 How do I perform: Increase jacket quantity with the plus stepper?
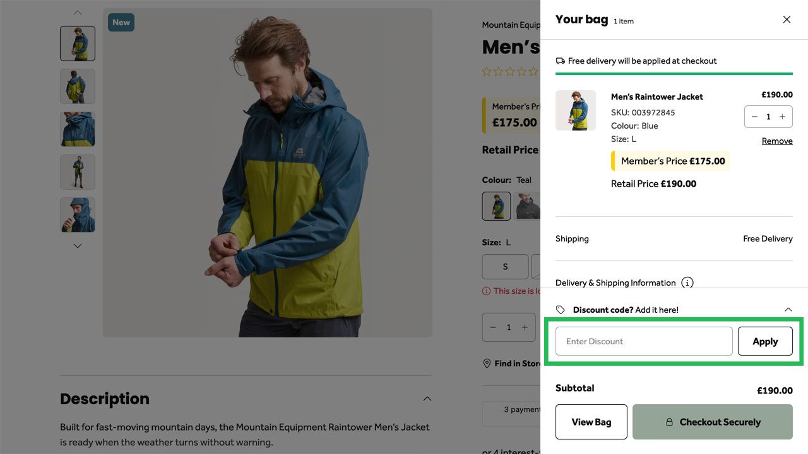(x=782, y=117)
